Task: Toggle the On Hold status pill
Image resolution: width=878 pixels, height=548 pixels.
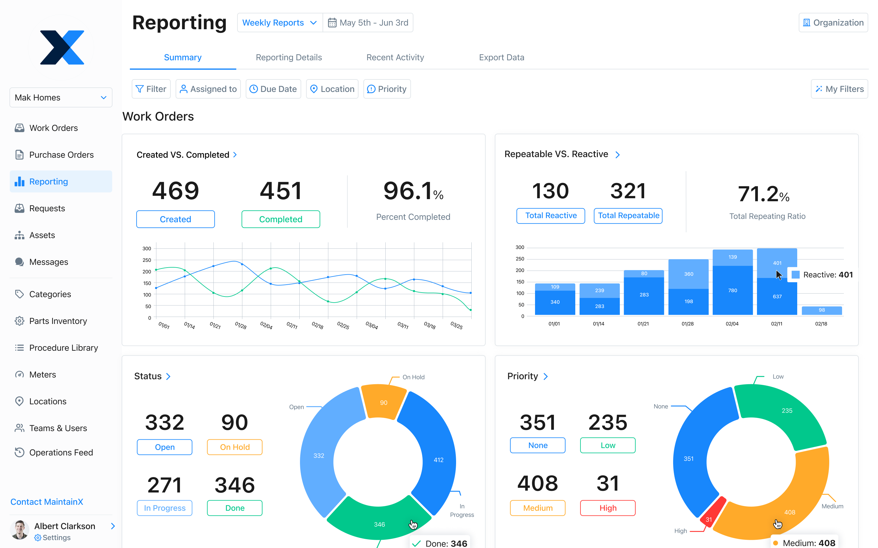Action: tap(234, 447)
